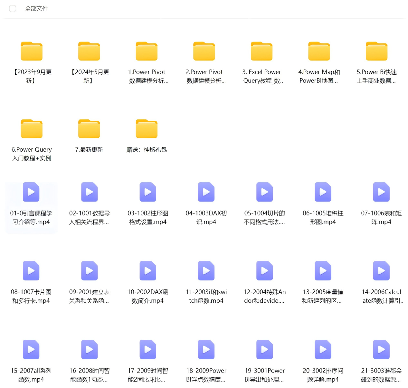Play video 01-0引言课程学习介绍等.mp4

[x=31, y=192]
